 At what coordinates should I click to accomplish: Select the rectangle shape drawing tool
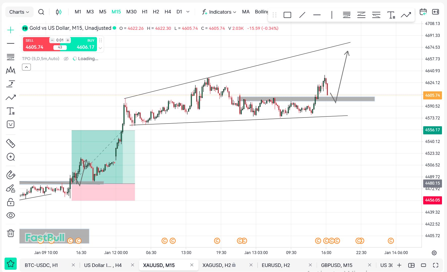point(287,15)
